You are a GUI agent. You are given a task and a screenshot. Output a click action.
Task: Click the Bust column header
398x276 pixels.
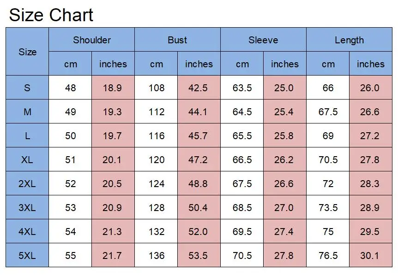tap(177, 40)
